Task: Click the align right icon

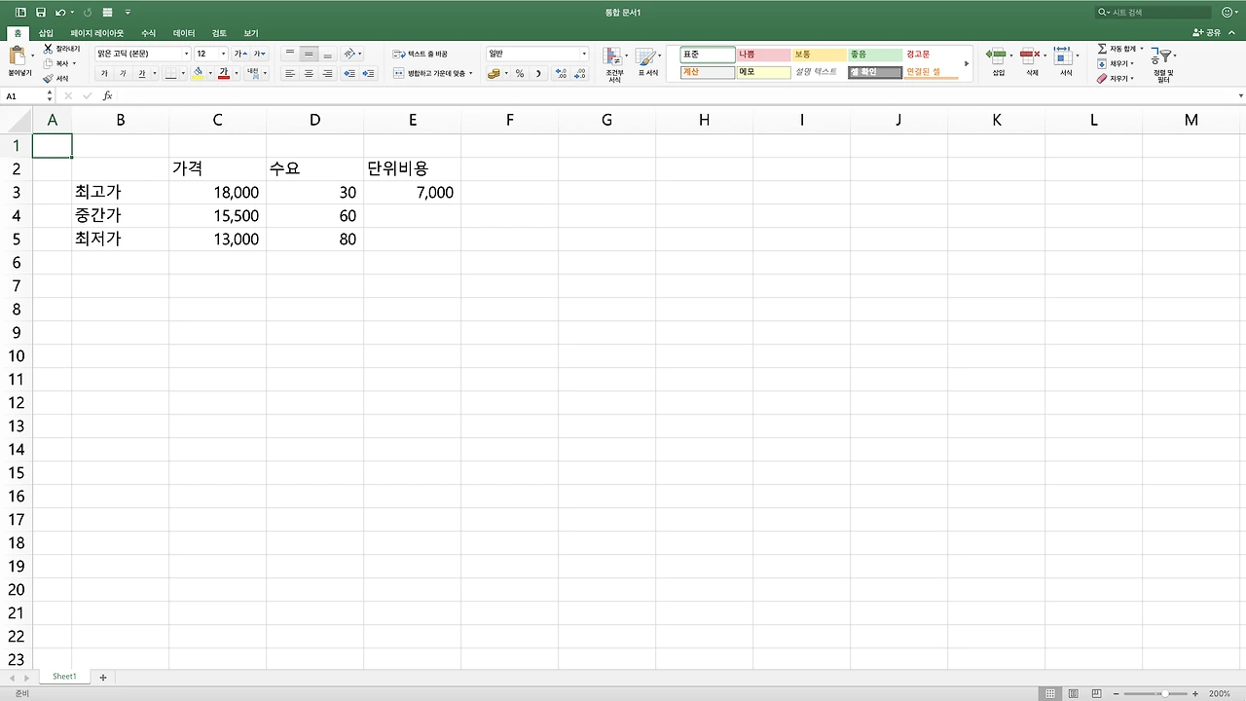Action: click(x=327, y=73)
